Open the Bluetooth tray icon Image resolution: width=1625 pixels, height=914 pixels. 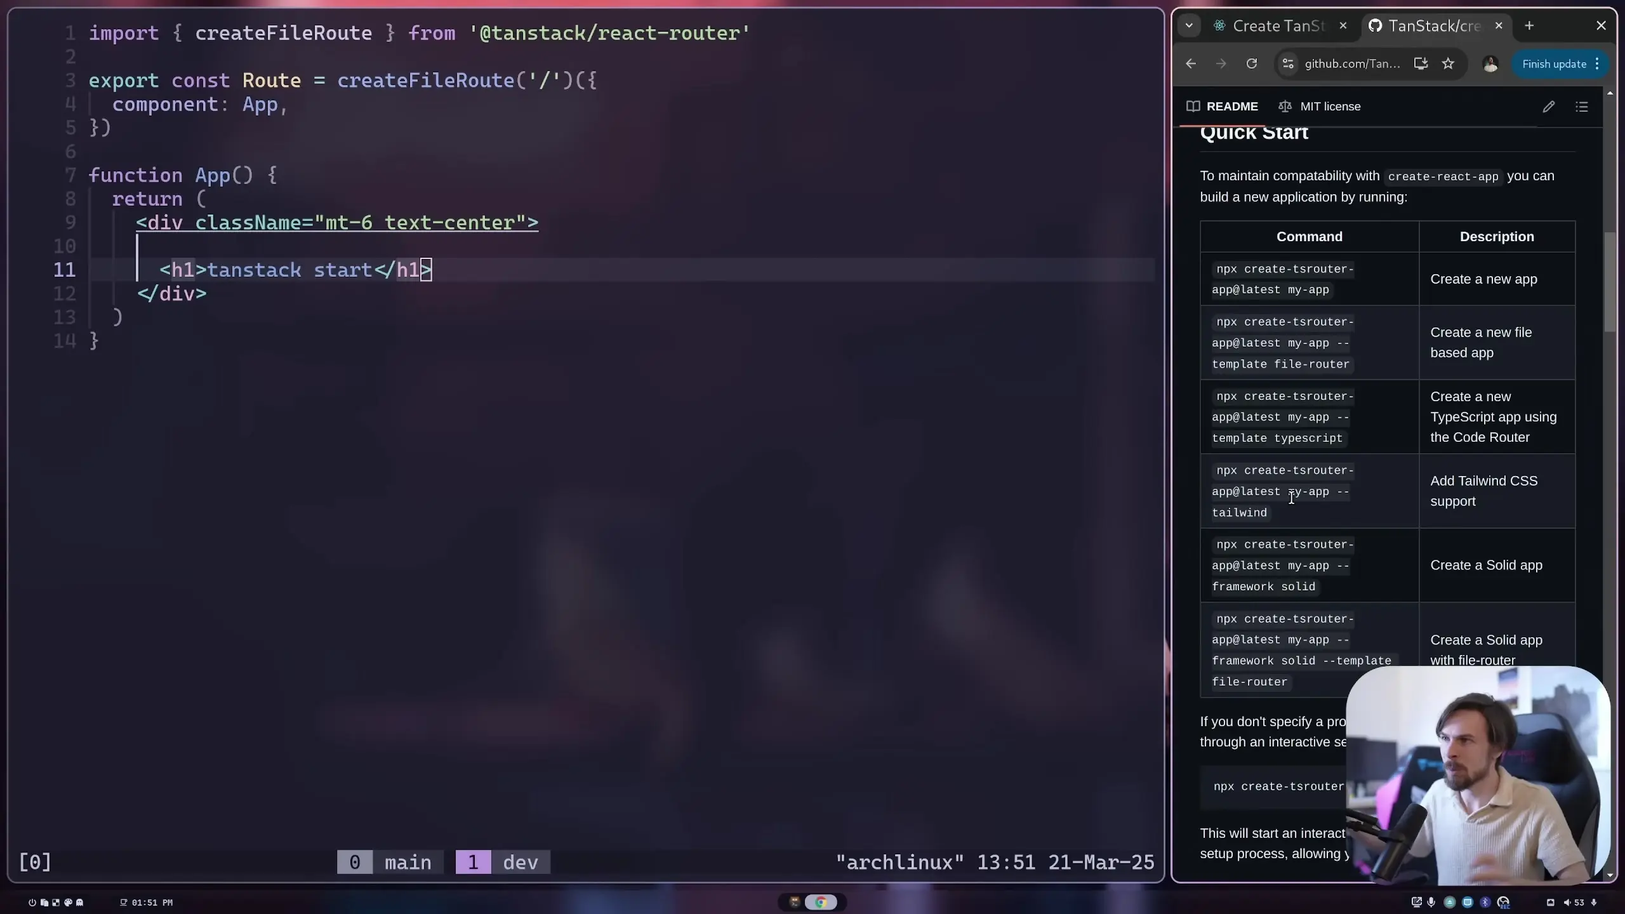(1485, 902)
